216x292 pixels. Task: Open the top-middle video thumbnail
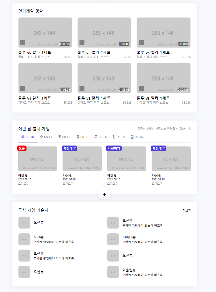[104, 32]
